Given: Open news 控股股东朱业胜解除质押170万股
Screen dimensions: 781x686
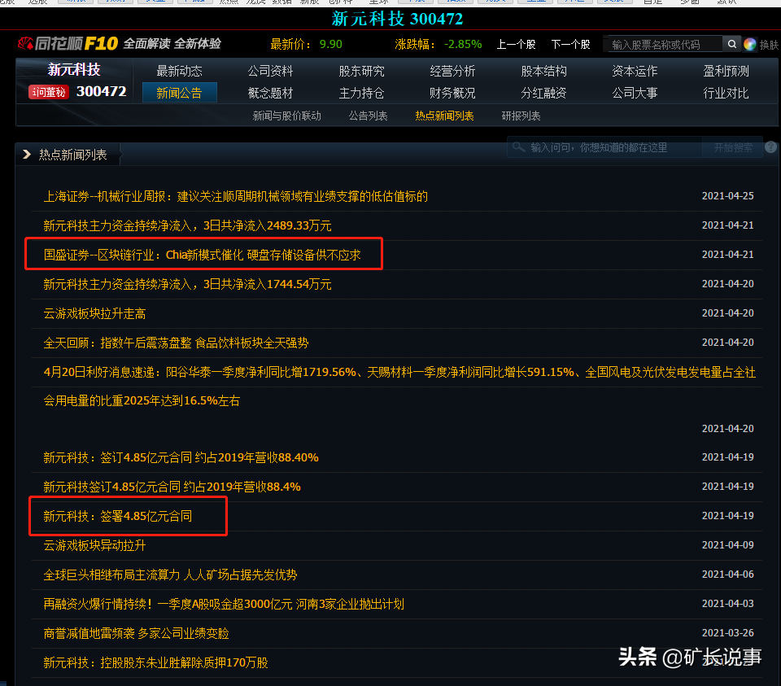Looking at the screenshot, I should 155,662.
